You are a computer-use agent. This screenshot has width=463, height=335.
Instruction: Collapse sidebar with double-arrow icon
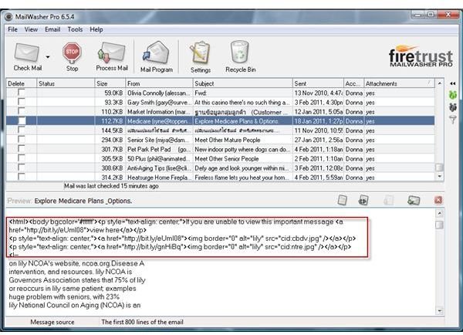[453, 83]
